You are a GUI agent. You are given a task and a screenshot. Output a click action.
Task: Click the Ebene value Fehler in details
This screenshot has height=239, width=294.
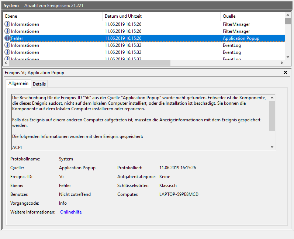coord(65,186)
